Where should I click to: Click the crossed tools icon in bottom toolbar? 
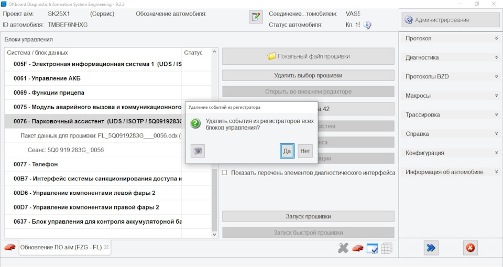[343, 248]
